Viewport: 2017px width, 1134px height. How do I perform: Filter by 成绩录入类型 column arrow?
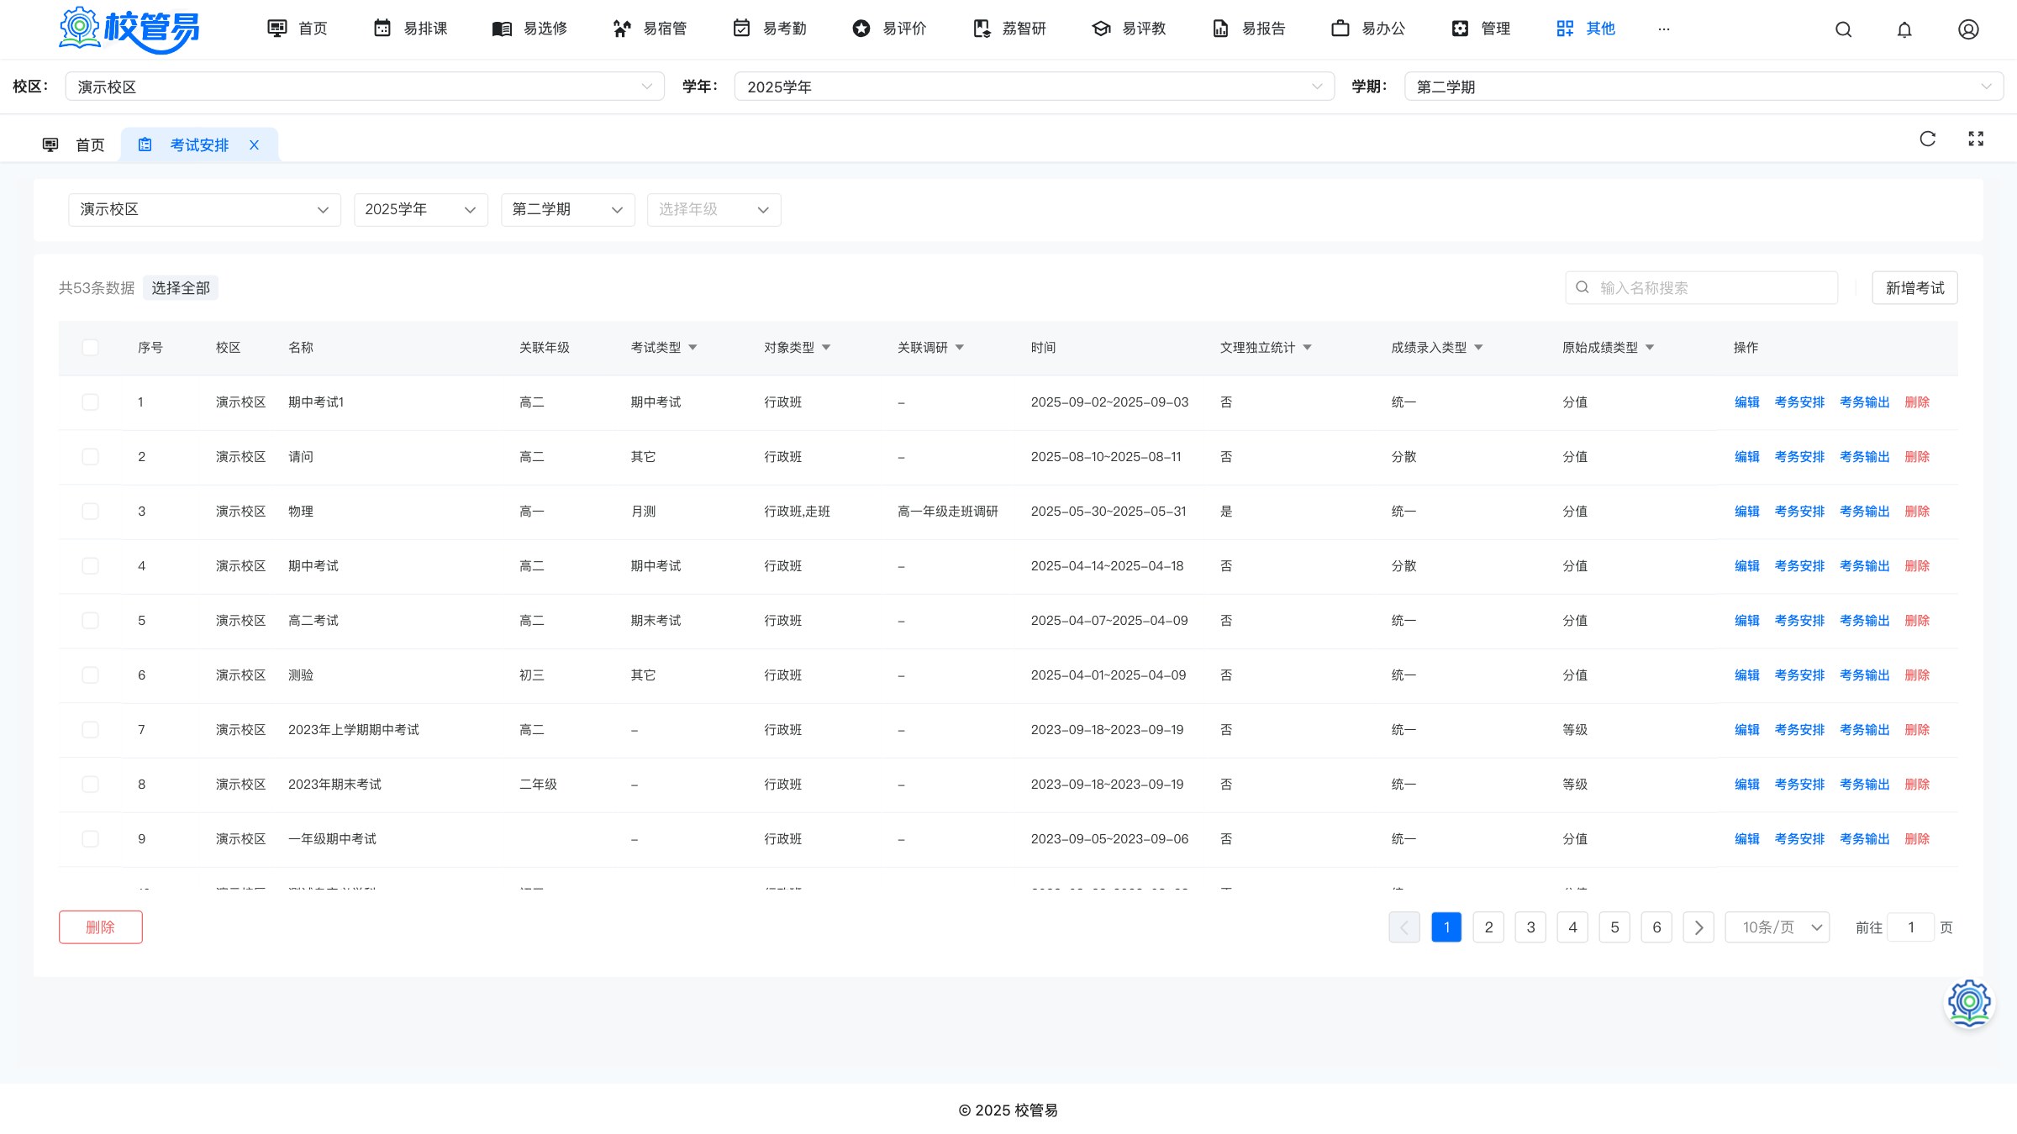point(1478,348)
